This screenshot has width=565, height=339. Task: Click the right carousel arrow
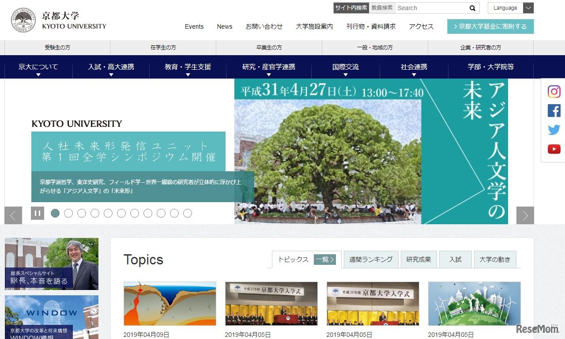click(524, 215)
